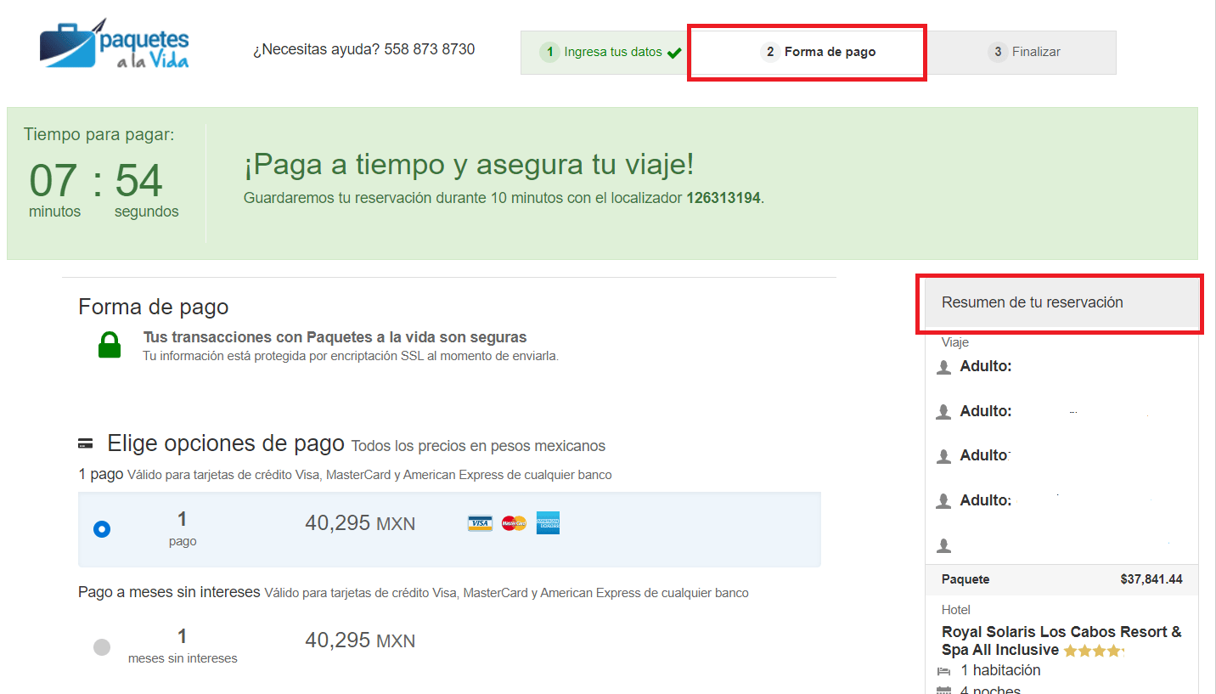Click the Visa card logo
This screenshot has height=694, width=1216.
point(480,523)
